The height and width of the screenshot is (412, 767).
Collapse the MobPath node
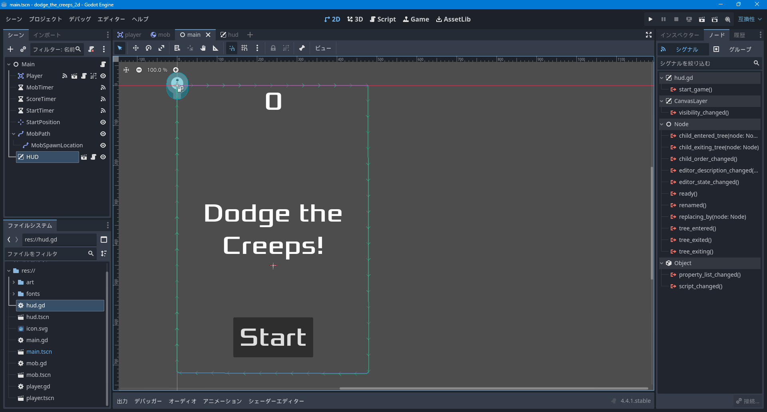click(14, 134)
